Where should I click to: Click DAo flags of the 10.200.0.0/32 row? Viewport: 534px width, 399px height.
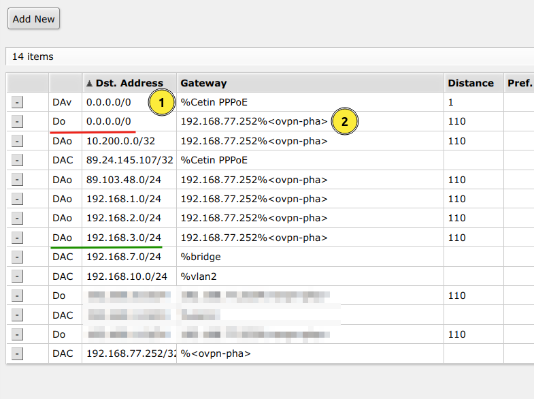point(63,141)
